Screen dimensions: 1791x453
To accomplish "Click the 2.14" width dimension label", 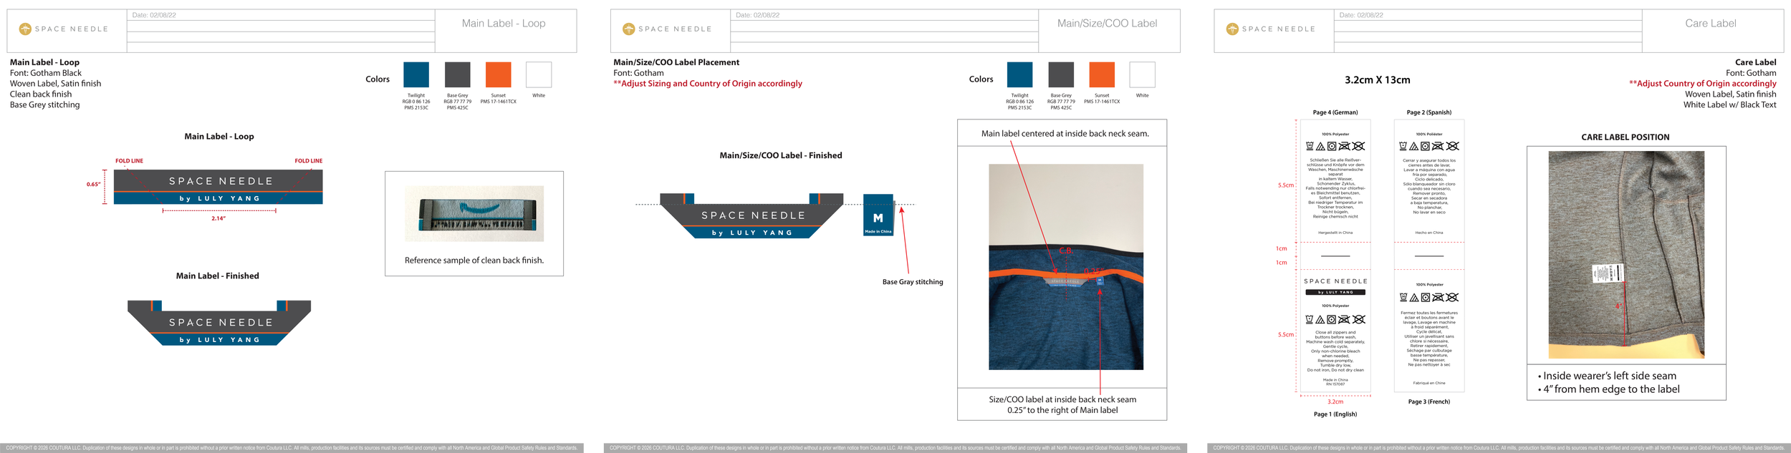I will click(x=219, y=218).
